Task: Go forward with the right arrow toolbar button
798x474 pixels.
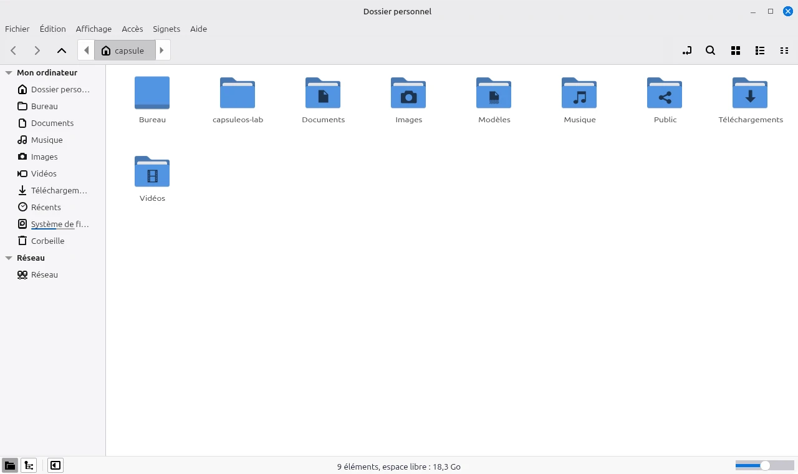Action: click(x=37, y=51)
